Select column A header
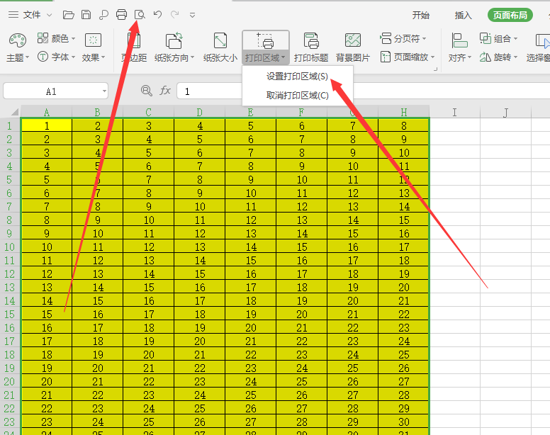 (x=46, y=112)
